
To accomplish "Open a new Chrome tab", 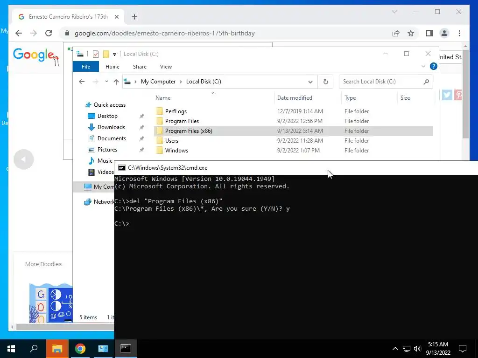I will (134, 17).
